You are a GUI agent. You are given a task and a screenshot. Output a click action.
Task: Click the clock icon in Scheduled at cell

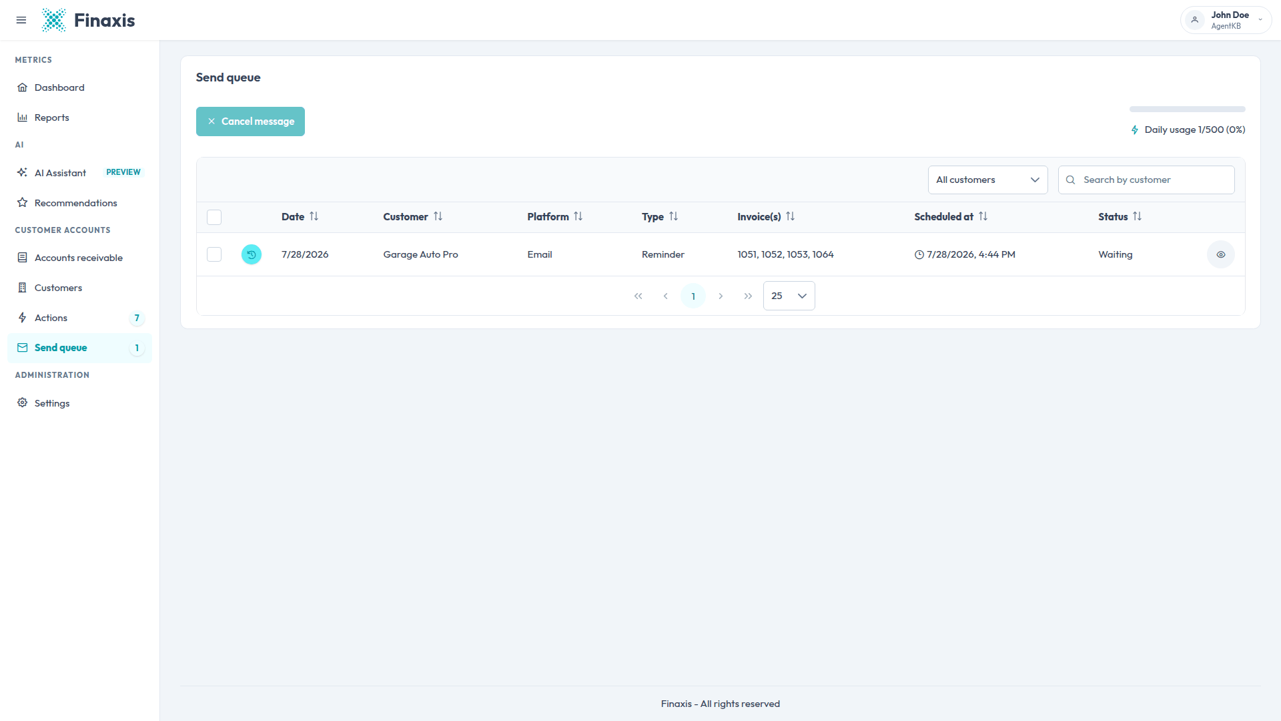point(919,254)
